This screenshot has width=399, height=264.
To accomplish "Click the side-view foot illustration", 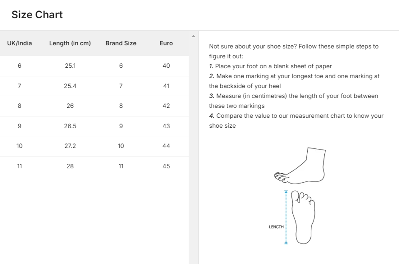I will click(300, 164).
